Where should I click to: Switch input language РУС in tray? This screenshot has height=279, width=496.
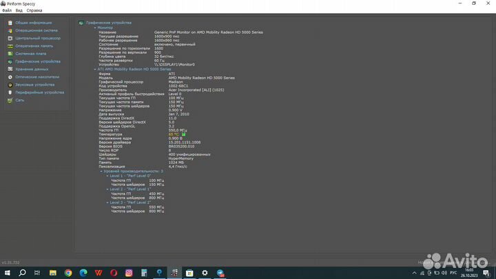coord(453,273)
